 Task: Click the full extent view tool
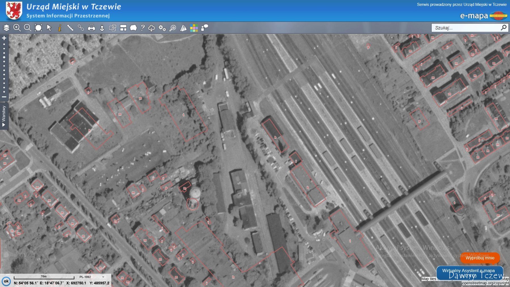(38, 28)
